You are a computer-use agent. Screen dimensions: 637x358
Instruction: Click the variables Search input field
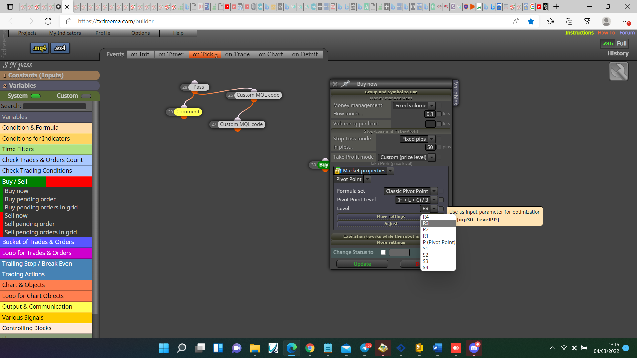(54, 106)
